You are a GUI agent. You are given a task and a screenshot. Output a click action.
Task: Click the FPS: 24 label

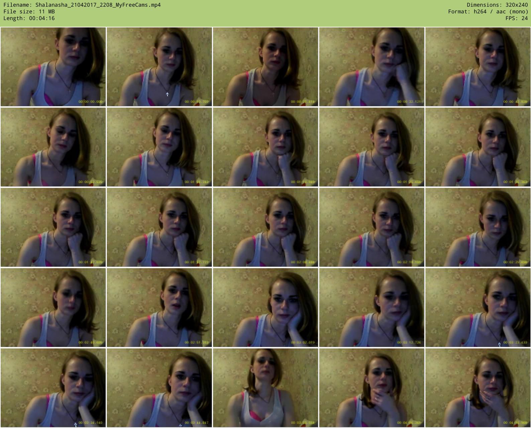point(516,18)
